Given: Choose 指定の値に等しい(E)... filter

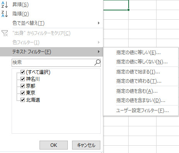Looking at the screenshot, I should point(141,53).
